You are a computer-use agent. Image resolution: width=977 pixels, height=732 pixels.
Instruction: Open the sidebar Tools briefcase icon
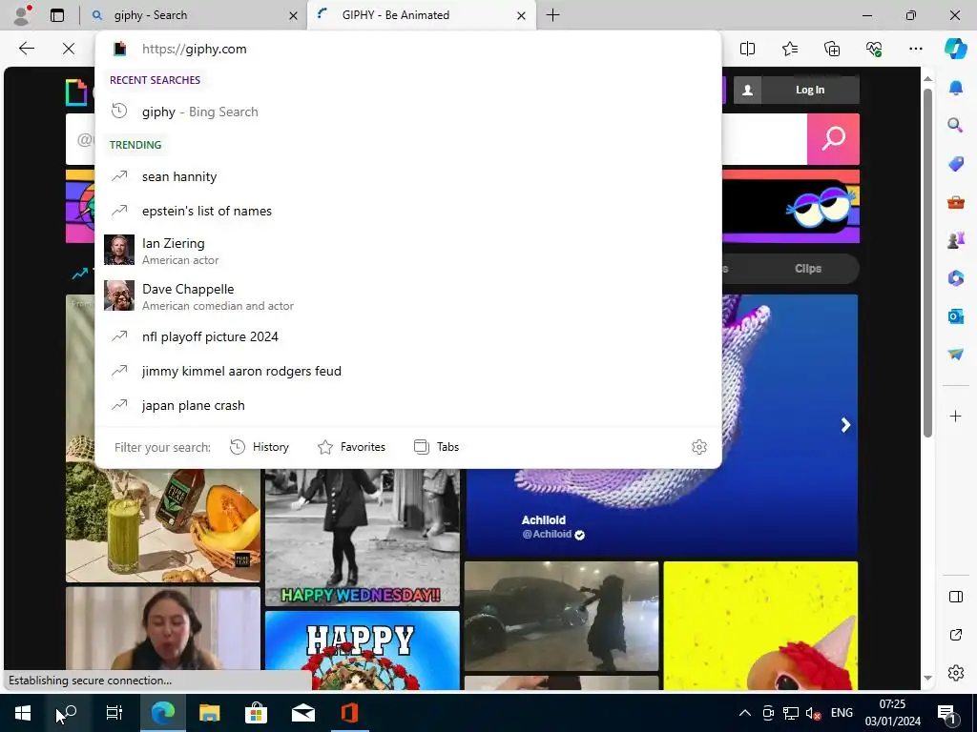[x=955, y=202]
